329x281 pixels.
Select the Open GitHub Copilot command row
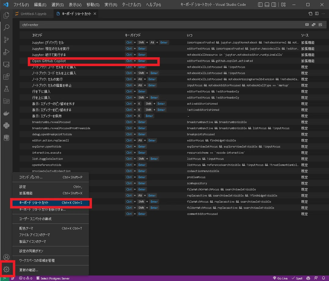(x=173, y=61)
